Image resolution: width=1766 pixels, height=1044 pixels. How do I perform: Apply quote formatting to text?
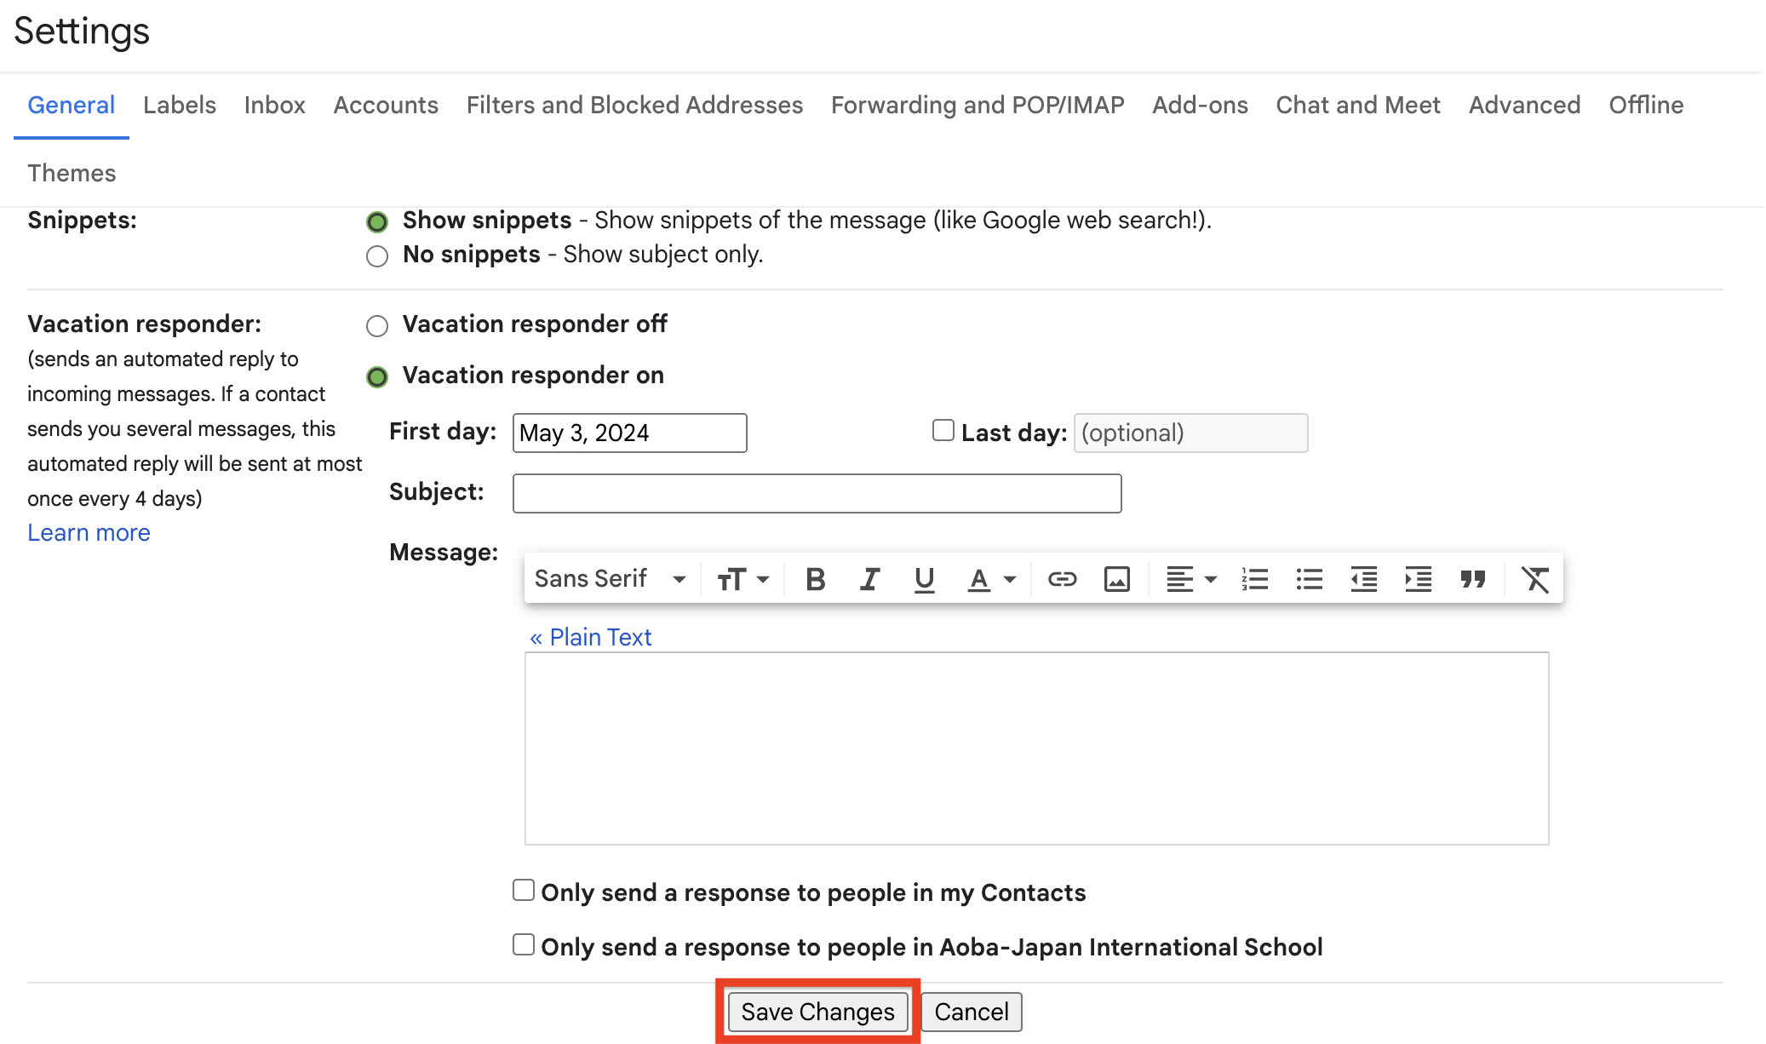(1472, 579)
